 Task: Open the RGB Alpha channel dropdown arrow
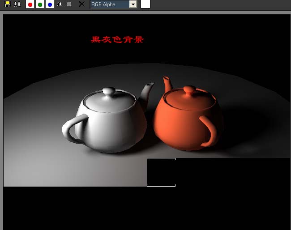133,4
